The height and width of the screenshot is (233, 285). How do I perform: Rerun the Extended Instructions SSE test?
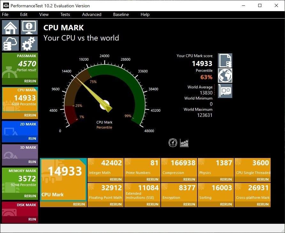tap(142, 204)
